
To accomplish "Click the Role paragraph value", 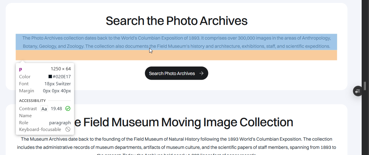I will point(60,122).
